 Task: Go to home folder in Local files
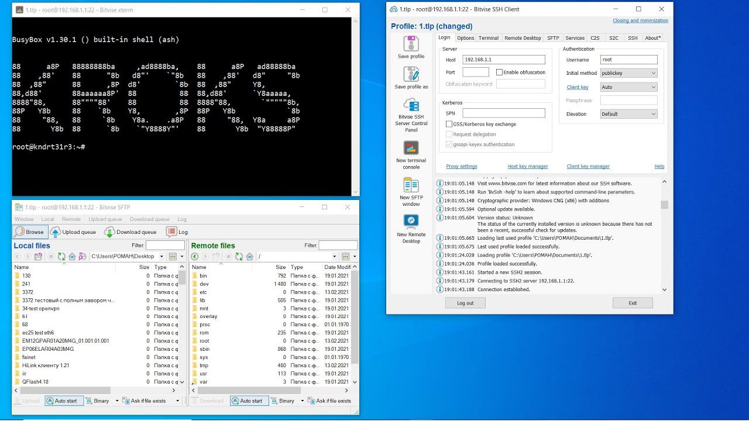72,256
